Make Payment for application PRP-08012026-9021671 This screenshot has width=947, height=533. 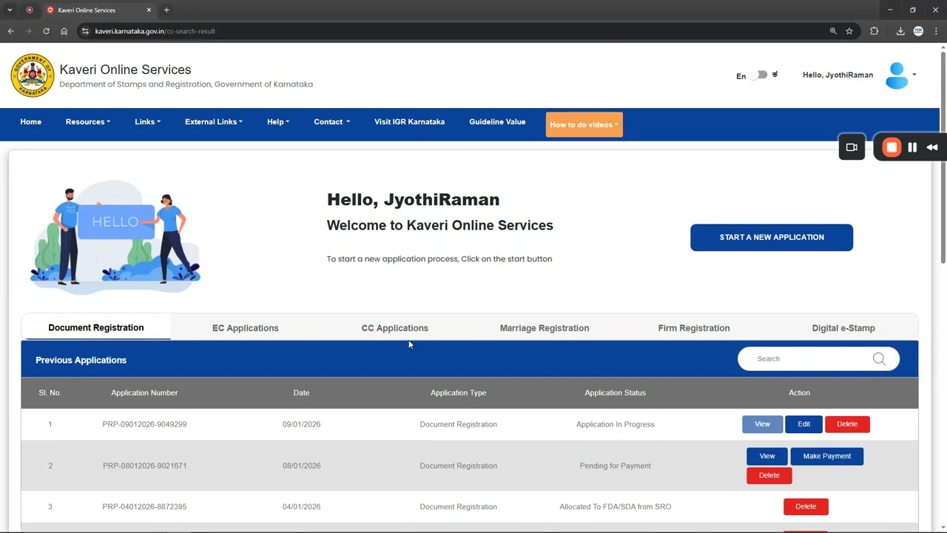[827, 456]
